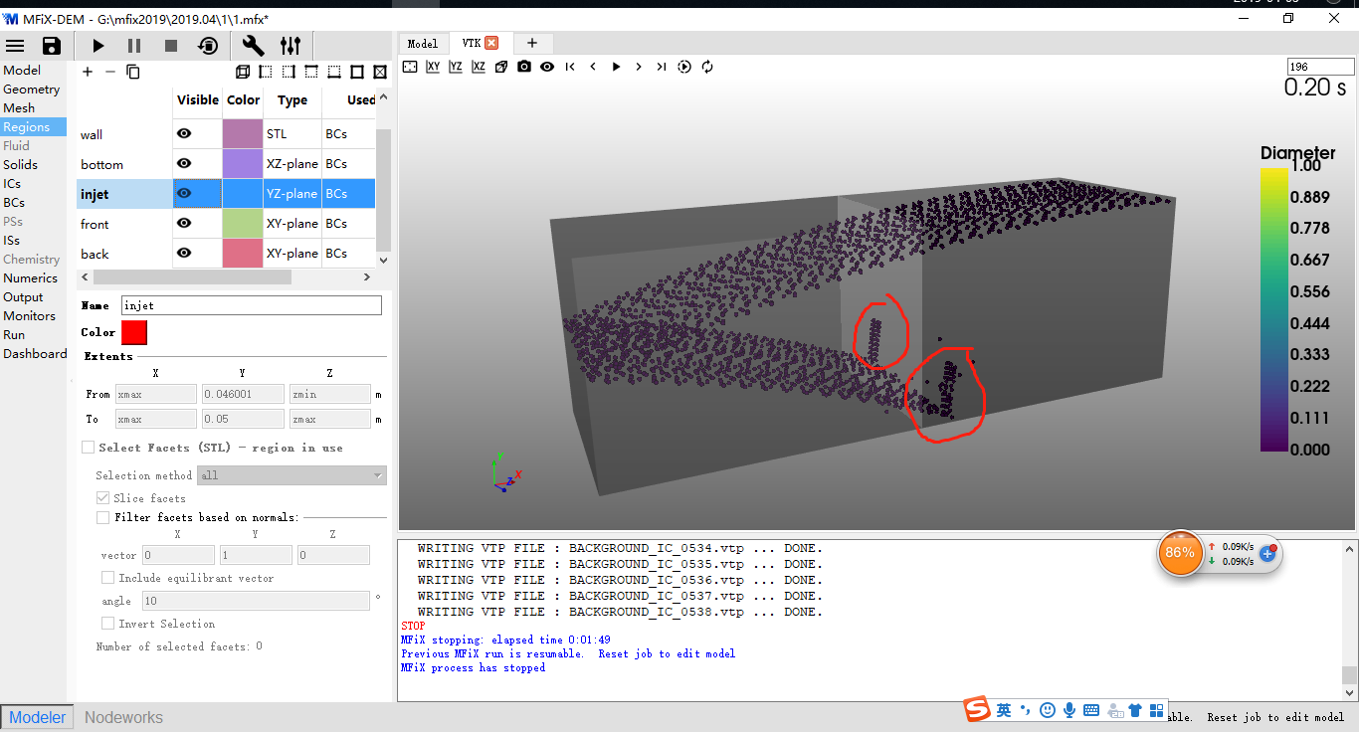
Task: Open the Geometry pane in the sidebar
Action: (31, 90)
